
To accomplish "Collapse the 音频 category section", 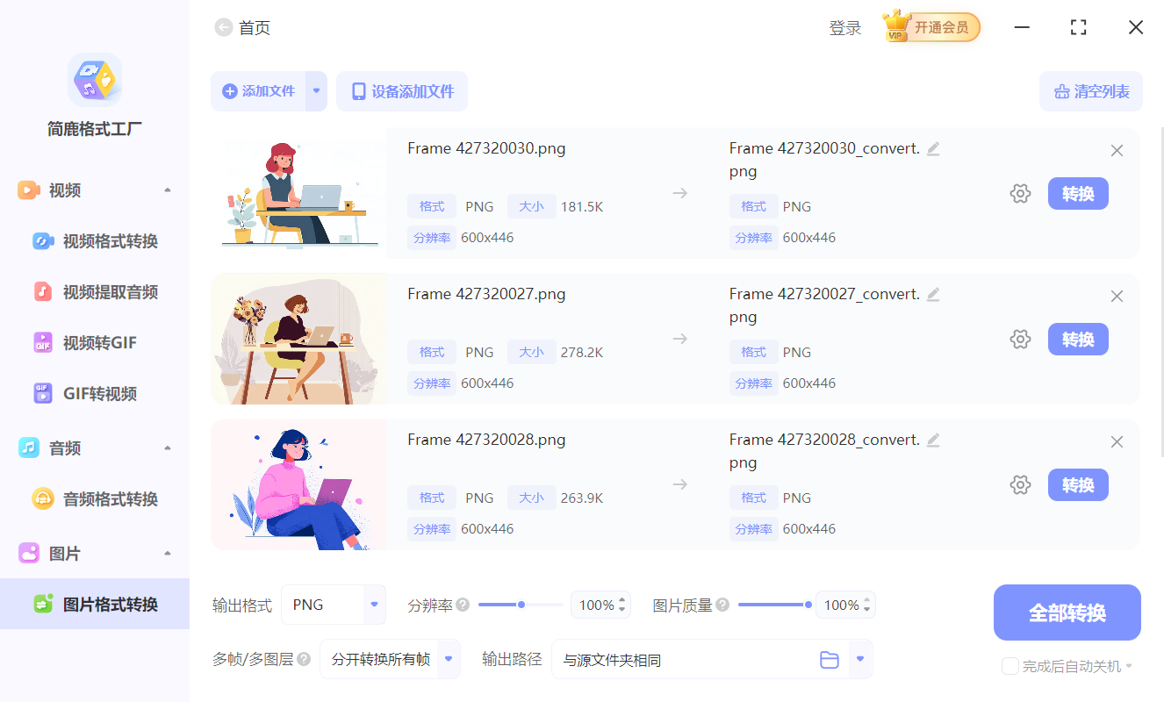I will pyautogui.click(x=168, y=447).
